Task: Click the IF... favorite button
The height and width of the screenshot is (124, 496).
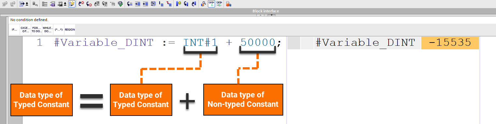Action: coord(14,30)
